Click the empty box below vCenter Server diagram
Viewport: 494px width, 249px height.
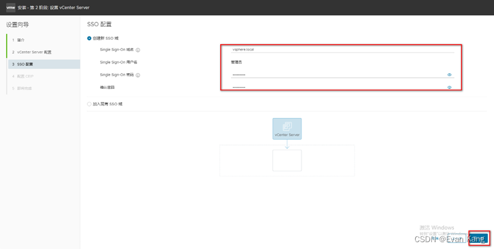coord(287,160)
